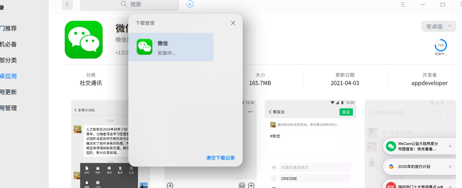Open 用更新 in the sidebar
Image resolution: width=462 pixels, height=188 pixels.
click(8, 92)
